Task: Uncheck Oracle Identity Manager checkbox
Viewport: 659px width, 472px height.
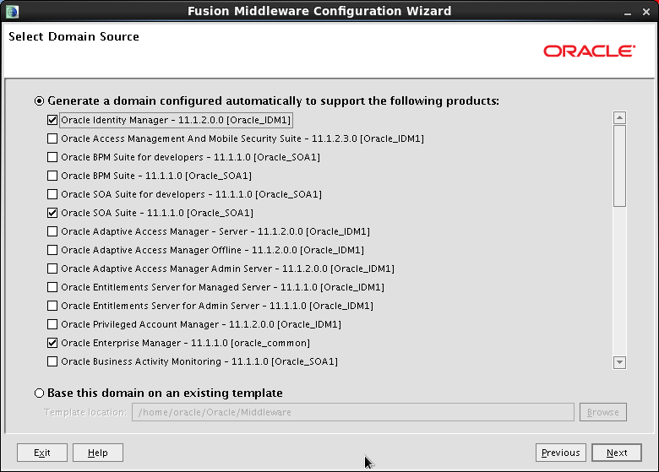Action: click(x=53, y=120)
